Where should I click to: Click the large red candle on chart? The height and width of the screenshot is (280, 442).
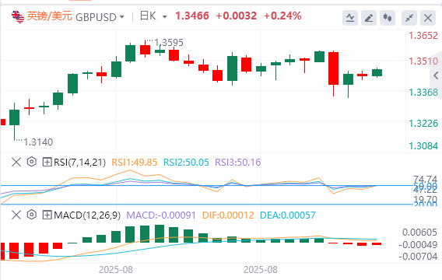pyautogui.click(x=334, y=68)
